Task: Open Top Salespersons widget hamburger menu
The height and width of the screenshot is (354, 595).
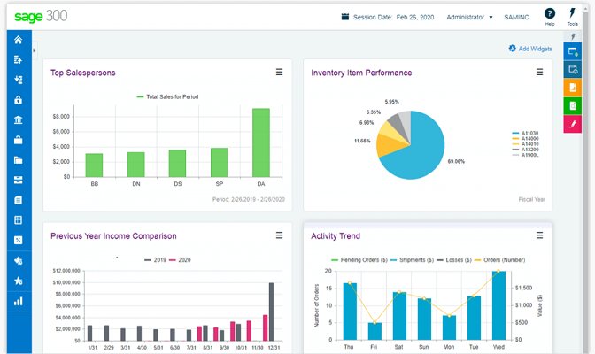Action: 279,73
